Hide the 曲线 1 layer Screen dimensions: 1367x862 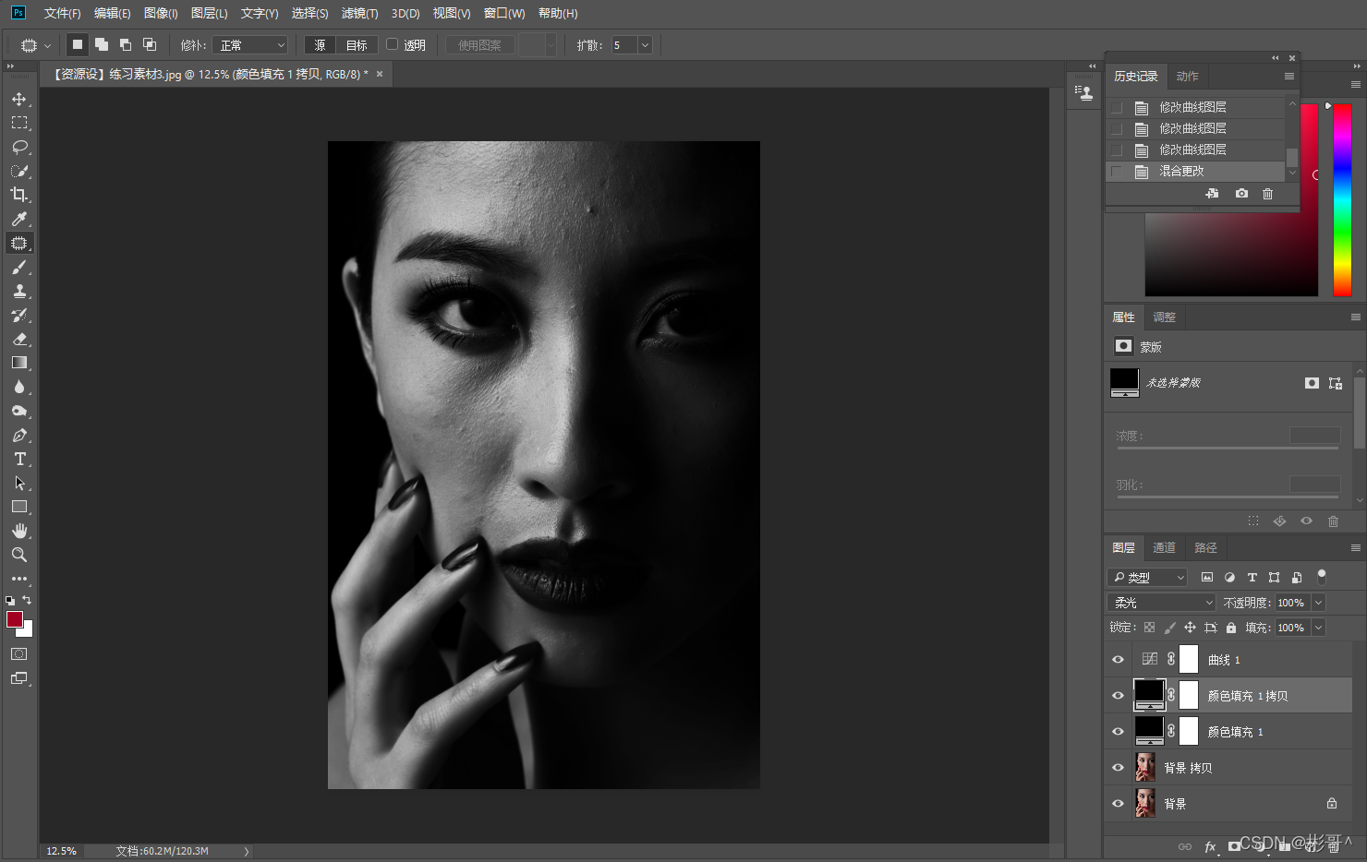[1118, 660]
